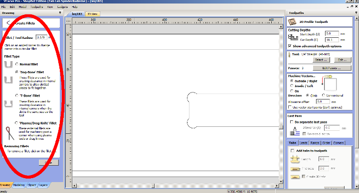The height and width of the screenshot is (193, 359).
Task: Open the View menu
Action: [x=50, y=7]
